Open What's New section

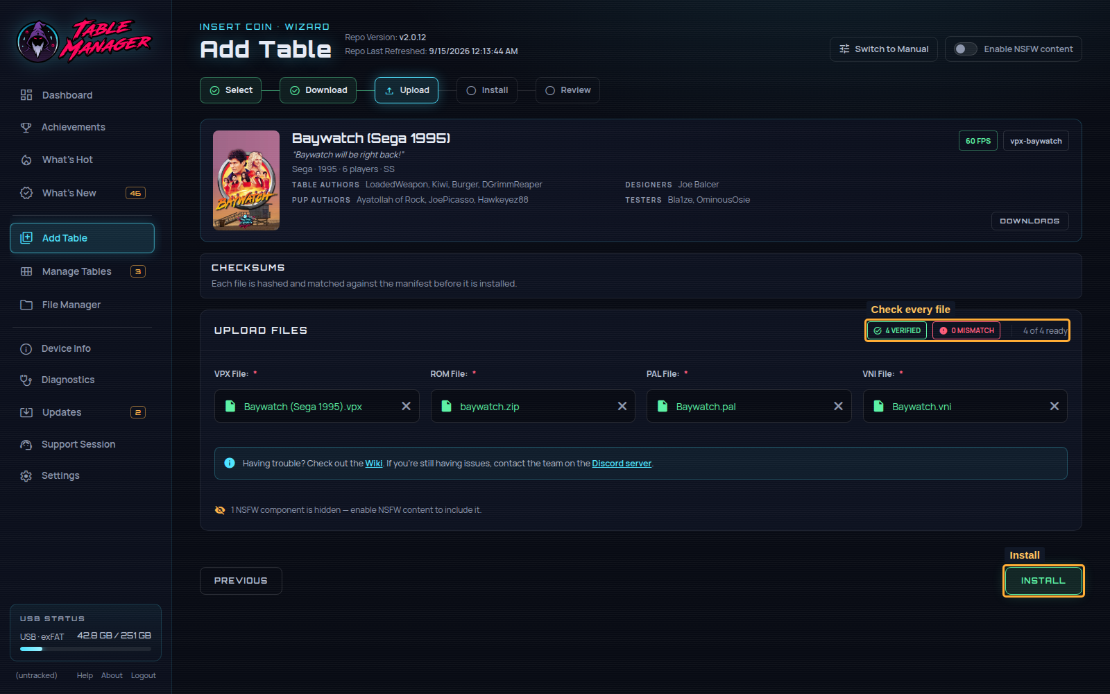[82, 193]
